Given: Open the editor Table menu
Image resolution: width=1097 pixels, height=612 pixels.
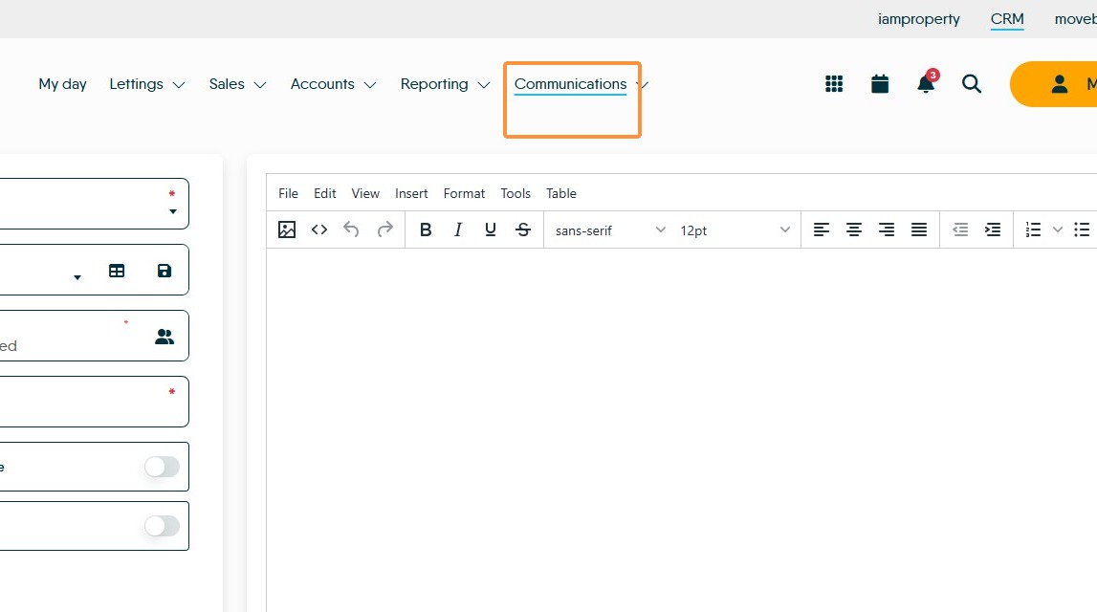Looking at the screenshot, I should 561,193.
